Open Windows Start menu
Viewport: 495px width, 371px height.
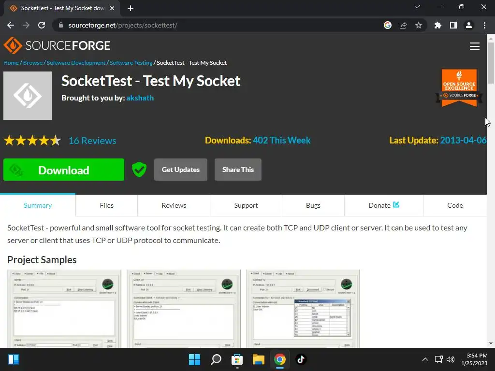(194, 359)
